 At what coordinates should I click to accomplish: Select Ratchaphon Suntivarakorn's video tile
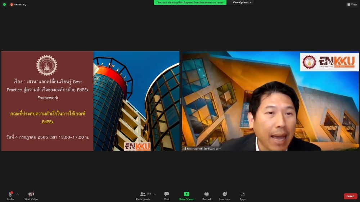[x=270, y=101]
